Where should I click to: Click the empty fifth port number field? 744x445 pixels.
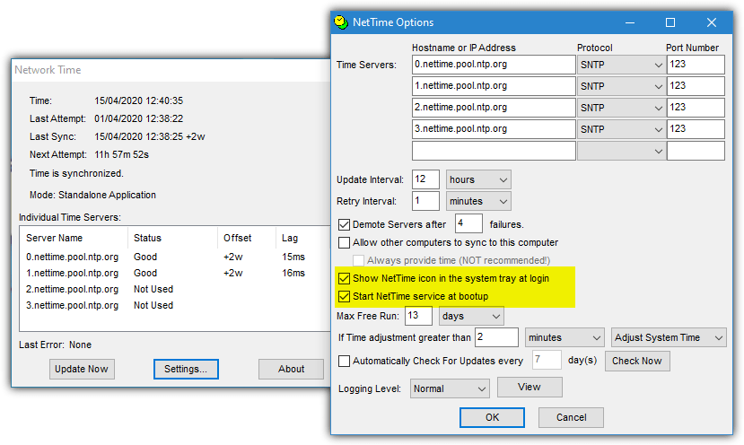[x=696, y=151]
